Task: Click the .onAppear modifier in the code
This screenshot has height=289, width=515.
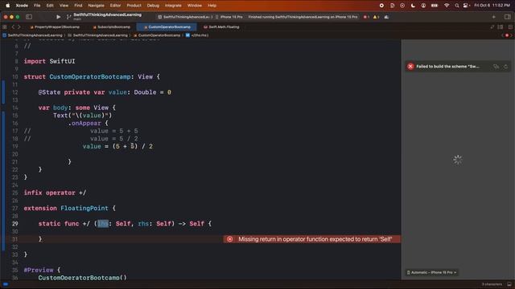Action: coord(84,123)
